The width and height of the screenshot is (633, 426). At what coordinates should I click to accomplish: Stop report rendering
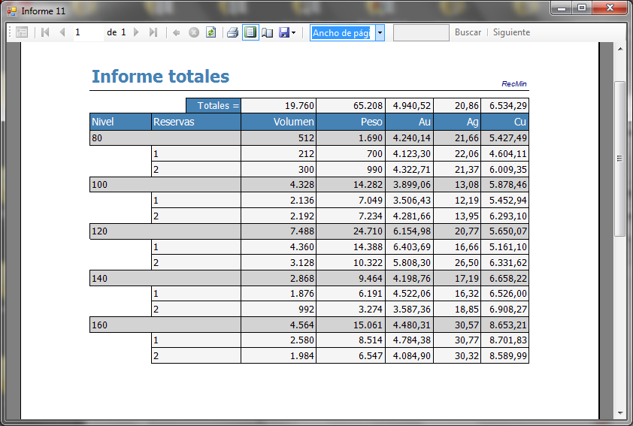click(194, 32)
